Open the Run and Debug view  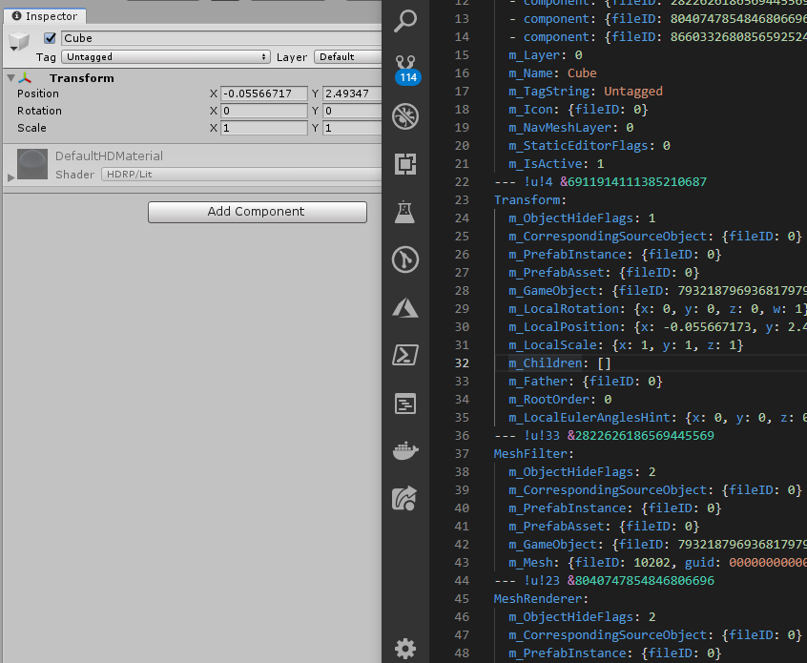pyautogui.click(x=405, y=116)
